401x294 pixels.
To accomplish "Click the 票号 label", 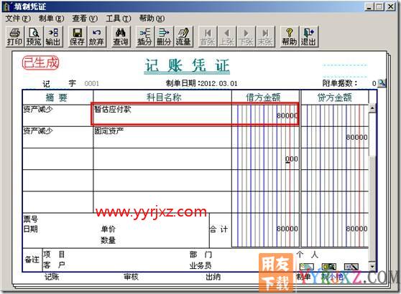I will [31, 219].
